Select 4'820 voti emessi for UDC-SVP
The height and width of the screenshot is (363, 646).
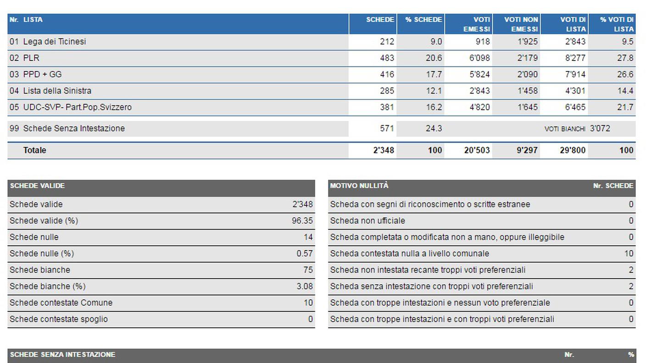pos(479,108)
